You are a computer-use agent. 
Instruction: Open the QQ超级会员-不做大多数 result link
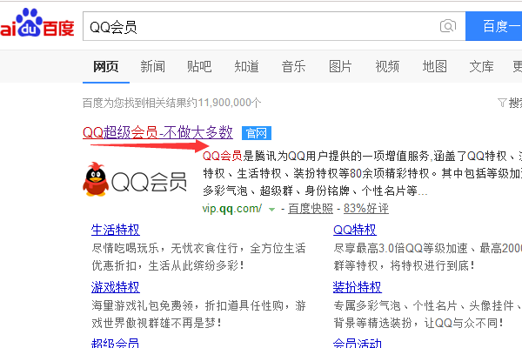tap(157, 132)
